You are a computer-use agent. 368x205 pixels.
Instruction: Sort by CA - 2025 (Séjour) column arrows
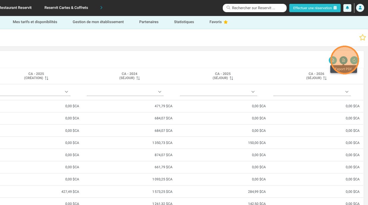pos(231,78)
